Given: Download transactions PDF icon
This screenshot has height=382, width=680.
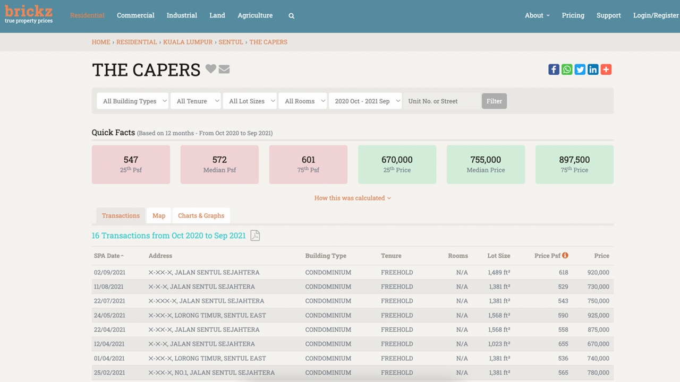Looking at the screenshot, I should (255, 236).
